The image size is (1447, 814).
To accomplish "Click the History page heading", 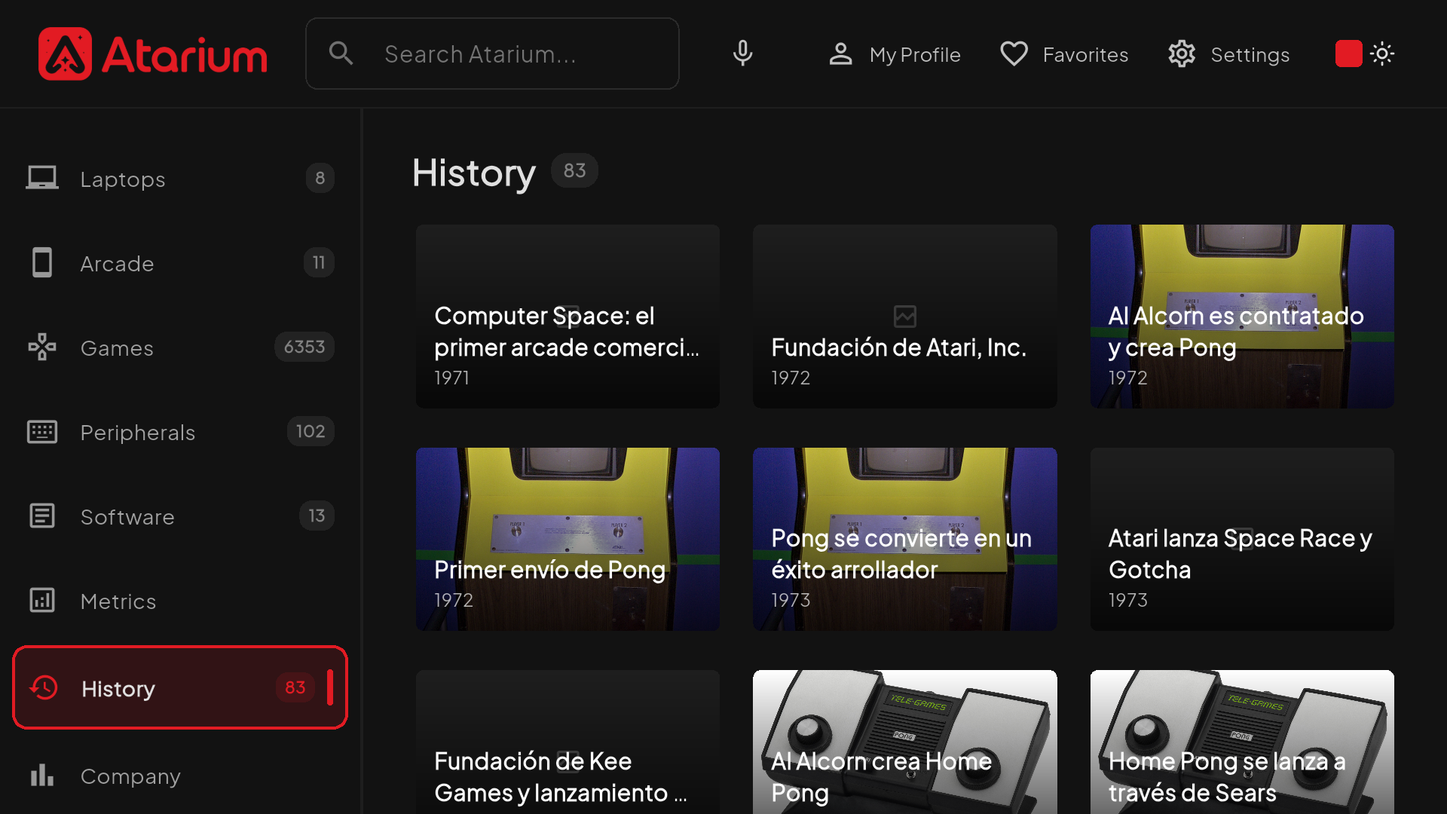I will 474,173.
